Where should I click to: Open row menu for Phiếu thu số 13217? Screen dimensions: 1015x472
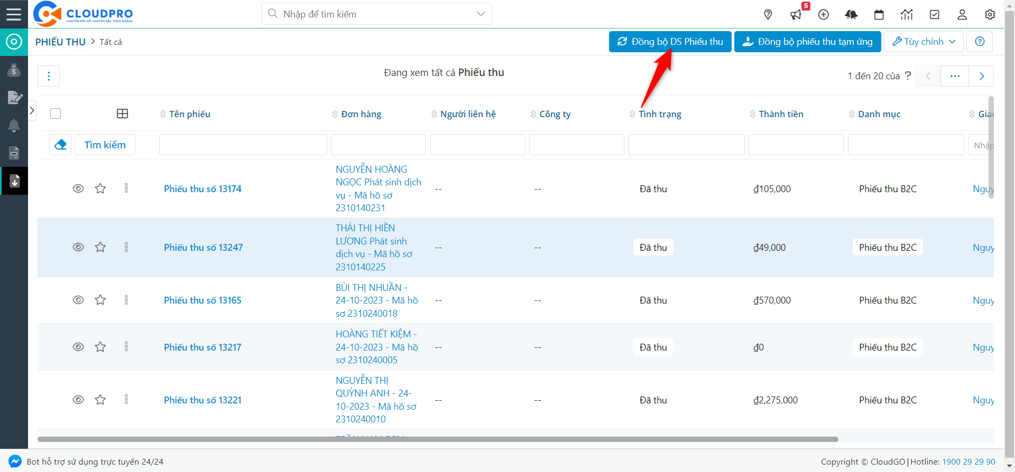126,347
